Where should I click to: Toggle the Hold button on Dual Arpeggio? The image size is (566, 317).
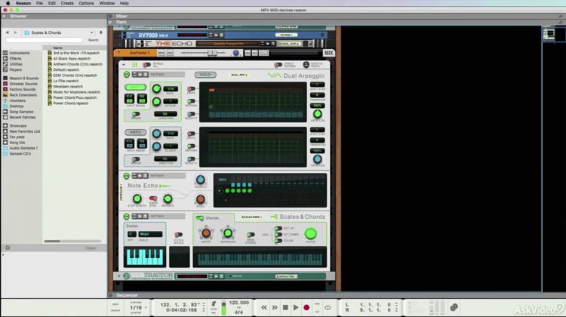(x=204, y=75)
